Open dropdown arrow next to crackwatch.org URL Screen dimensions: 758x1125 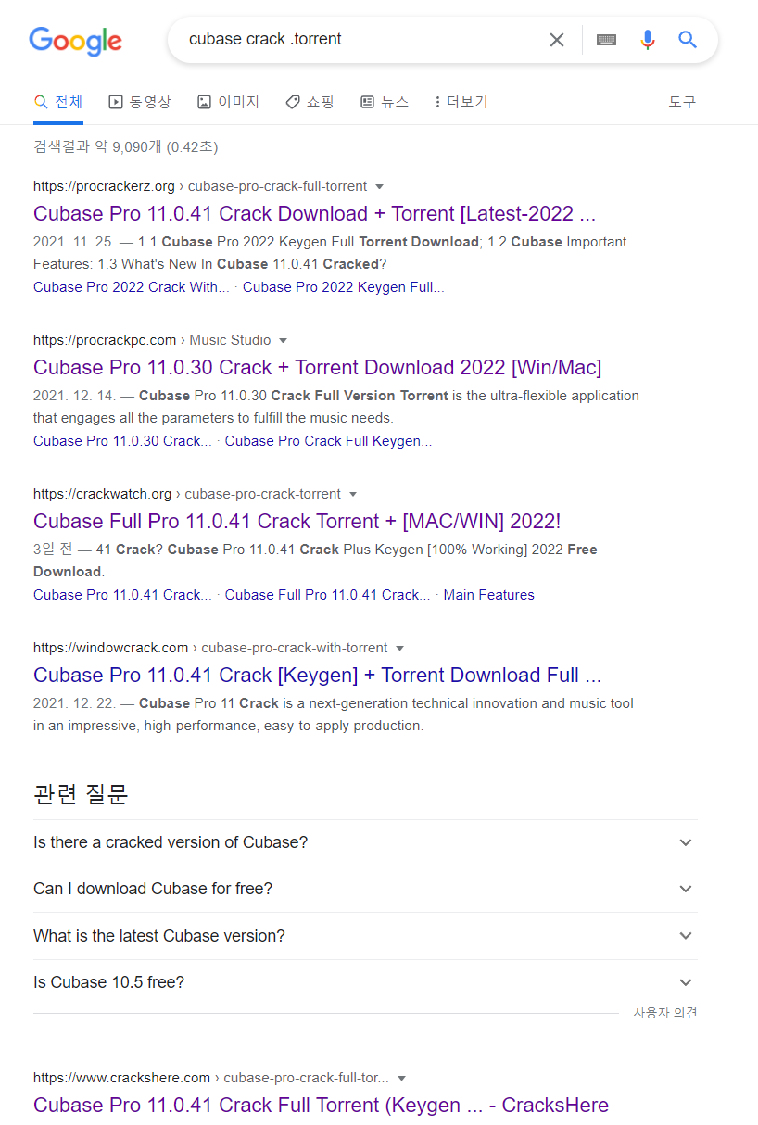[x=353, y=494]
